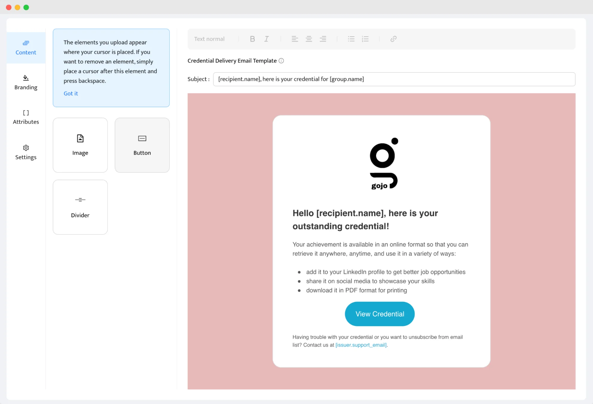Screen dimensions: 593x404
Task: Center align the text
Action: coord(309,39)
